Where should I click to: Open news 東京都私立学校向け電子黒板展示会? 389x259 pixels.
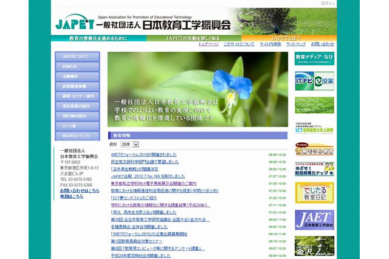pos(154,184)
